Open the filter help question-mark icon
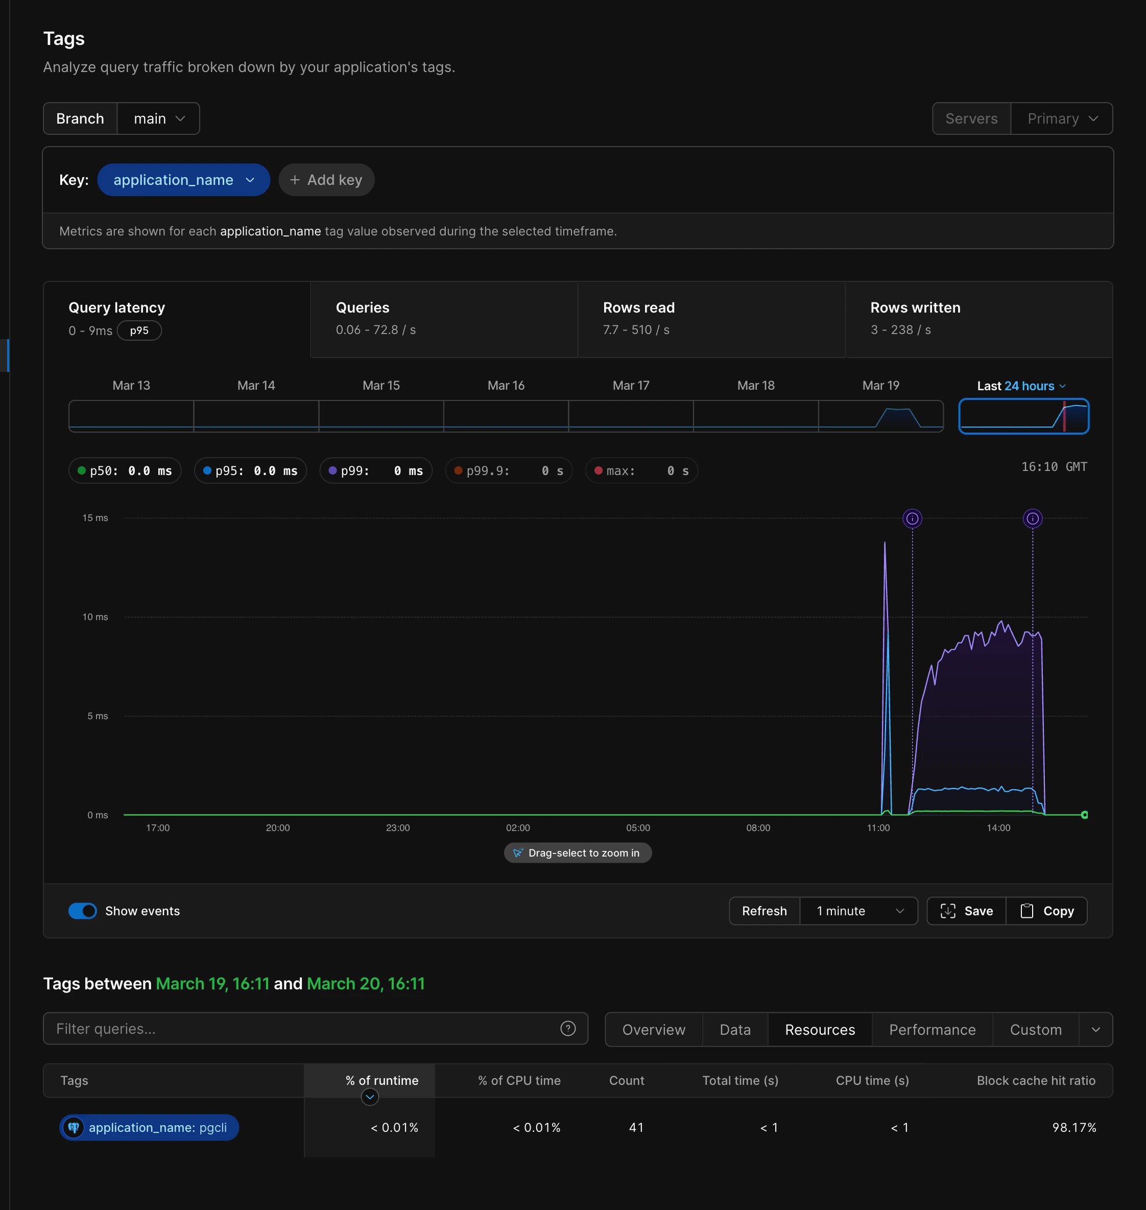 pos(567,1029)
